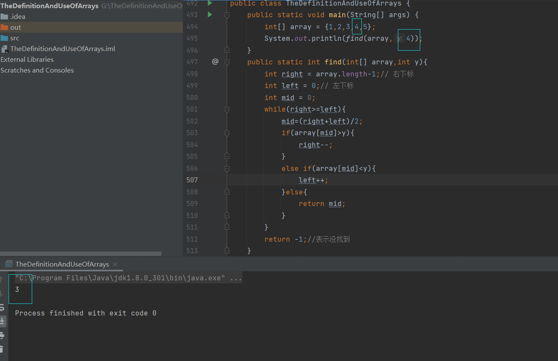Click 'if(array[mid]>y){' line
Screen dimensions: 558x361
point(318,133)
